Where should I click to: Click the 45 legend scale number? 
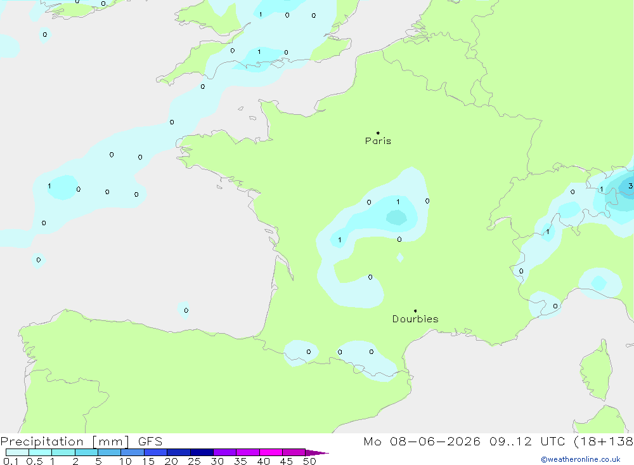pyautogui.click(x=287, y=461)
